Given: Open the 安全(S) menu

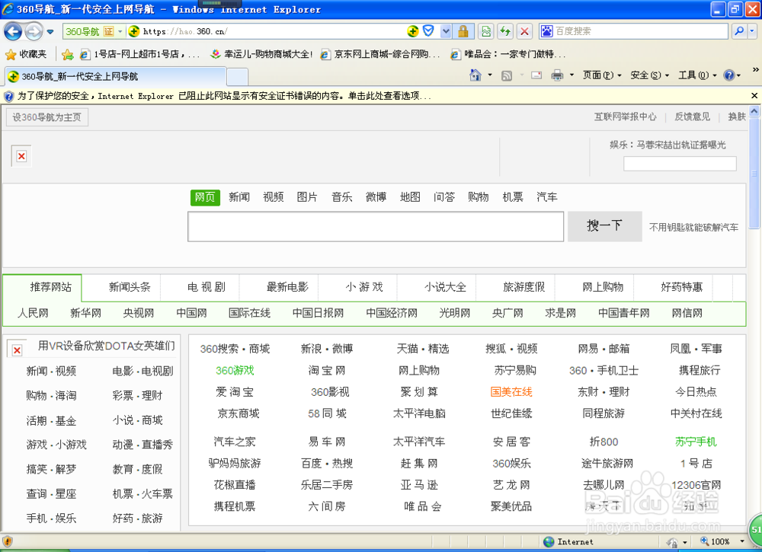Looking at the screenshot, I should coord(649,75).
